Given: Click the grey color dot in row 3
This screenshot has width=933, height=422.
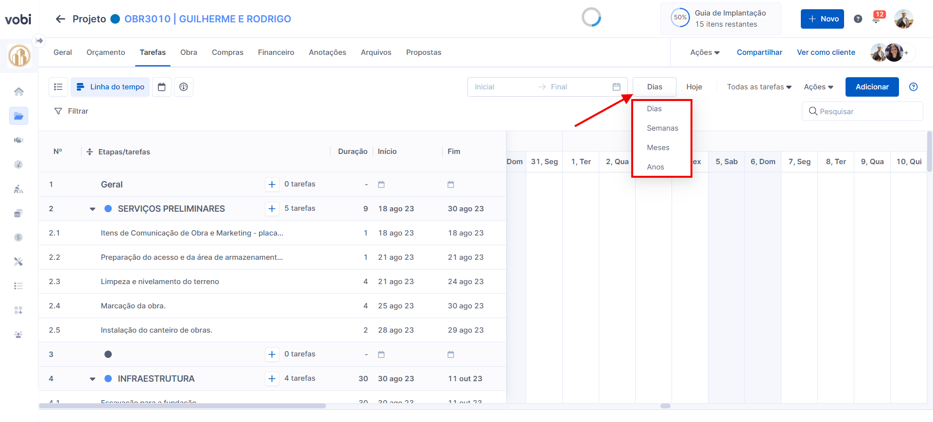Looking at the screenshot, I should click(x=108, y=354).
